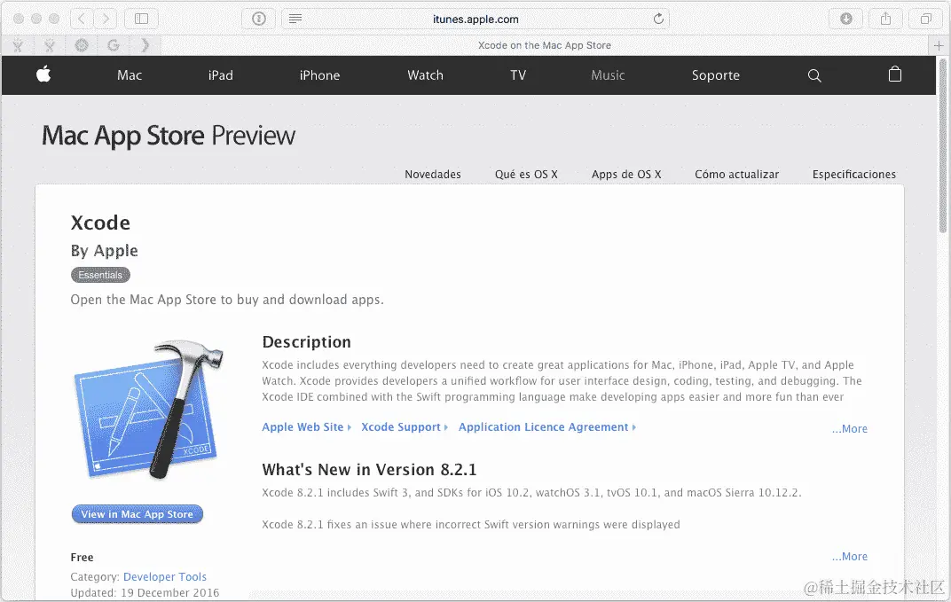Open the Xcode Support link

[x=404, y=426]
